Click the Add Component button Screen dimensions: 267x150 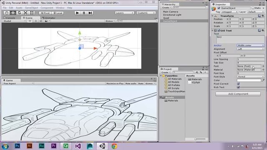pyautogui.click(x=238, y=94)
